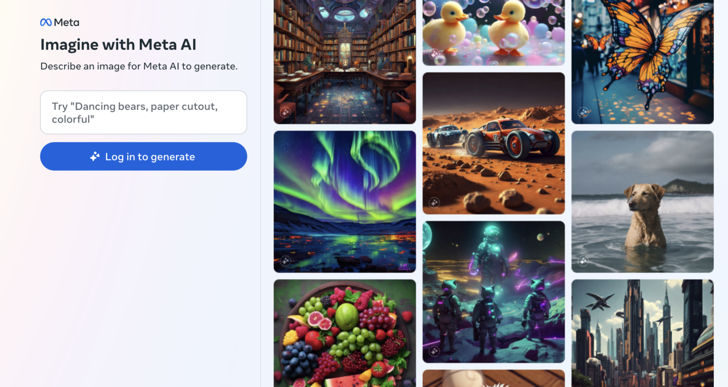Open the race cars on Mars thumbnail

[493, 143]
